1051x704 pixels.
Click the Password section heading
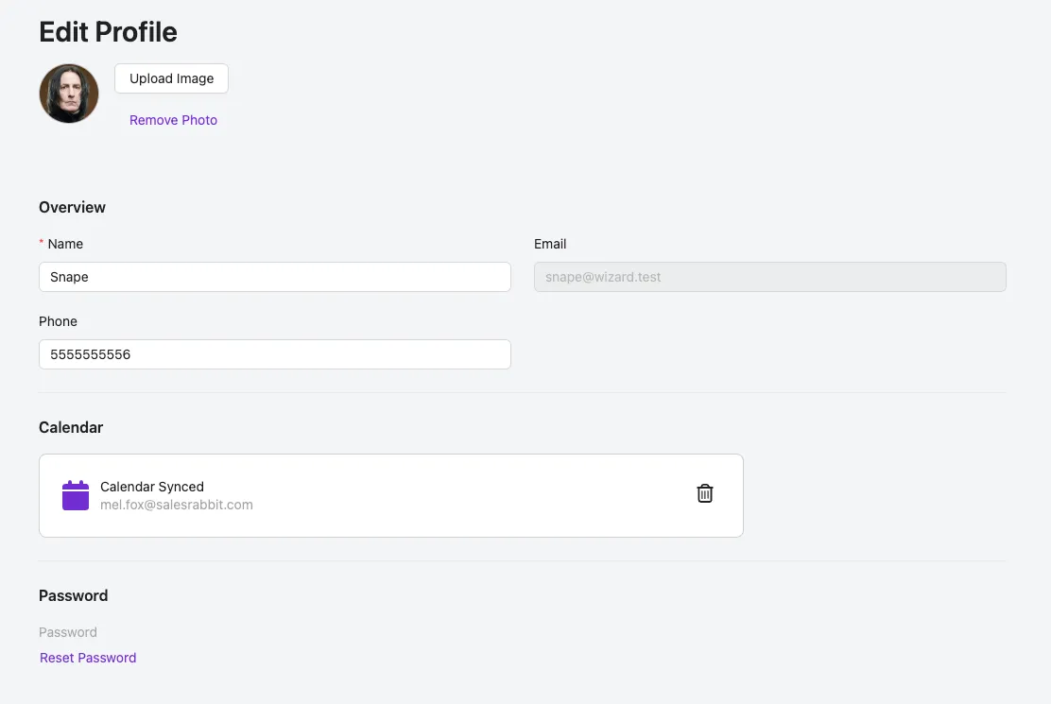click(73, 595)
